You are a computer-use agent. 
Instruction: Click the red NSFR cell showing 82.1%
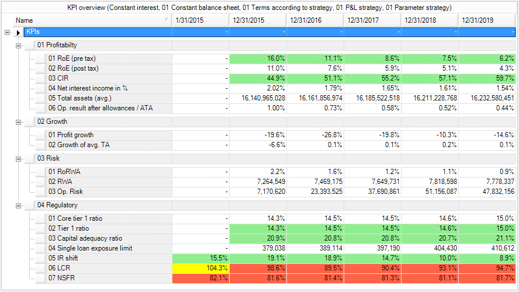tap(200, 278)
